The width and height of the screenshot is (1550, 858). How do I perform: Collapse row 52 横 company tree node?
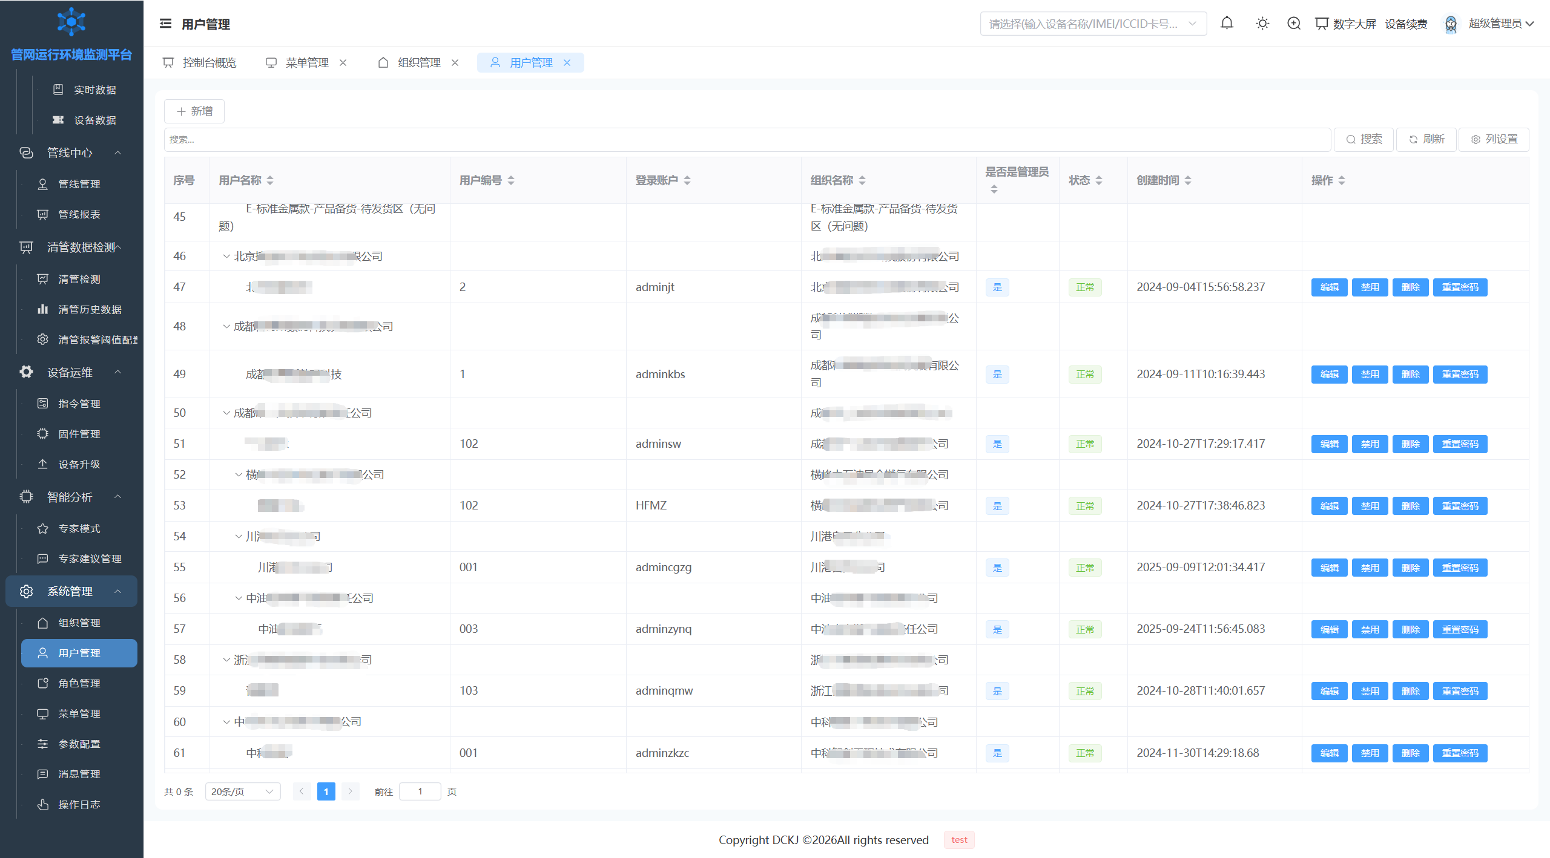click(x=239, y=475)
